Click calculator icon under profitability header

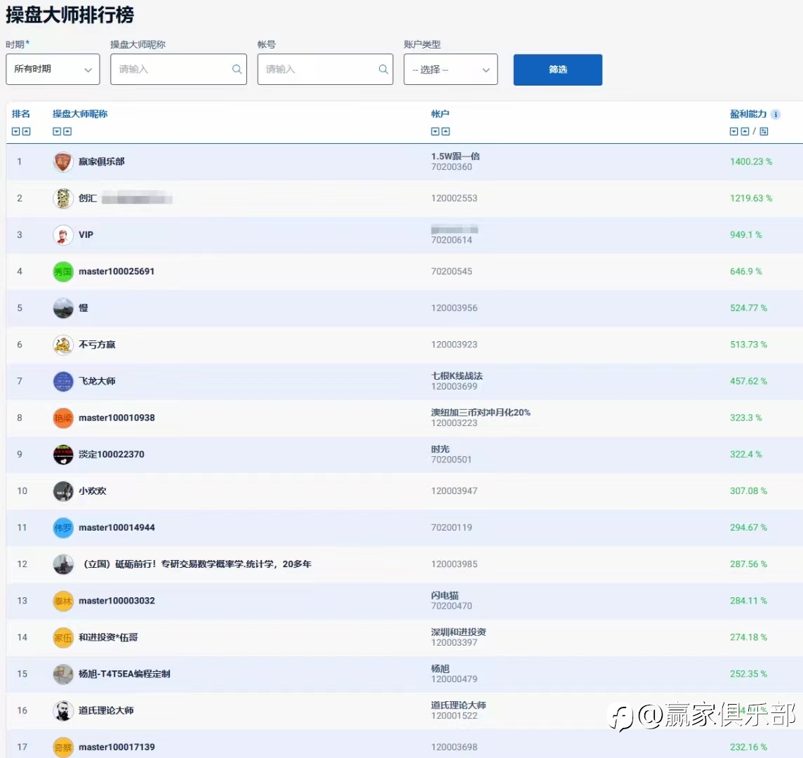(764, 132)
